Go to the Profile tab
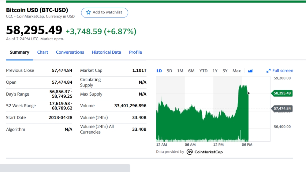This screenshot has width=306, height=172. [x=136, y=52]
